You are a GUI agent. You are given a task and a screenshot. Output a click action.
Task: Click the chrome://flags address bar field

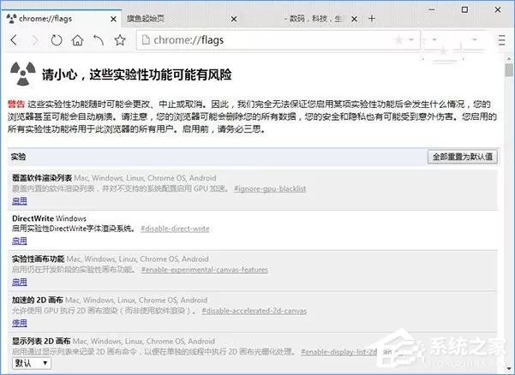(x=278, y=40)
